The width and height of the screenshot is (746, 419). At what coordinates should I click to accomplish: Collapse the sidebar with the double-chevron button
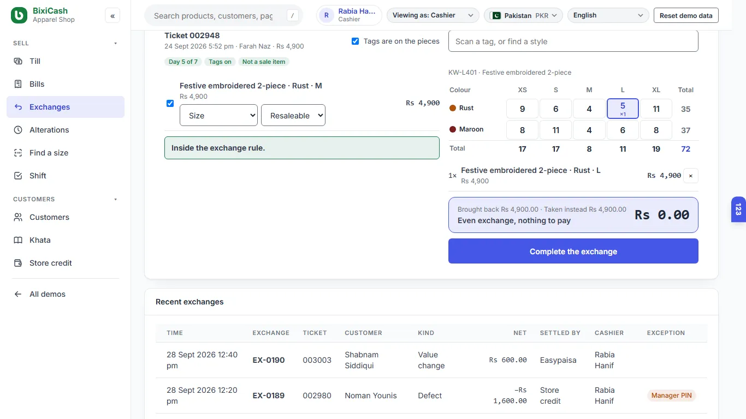coord(113,16)
